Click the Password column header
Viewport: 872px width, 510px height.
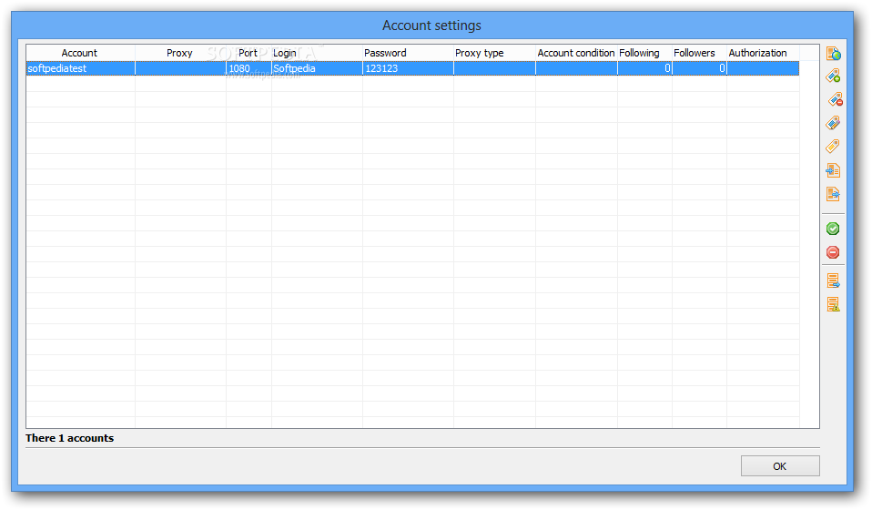[x=408, y=53]
